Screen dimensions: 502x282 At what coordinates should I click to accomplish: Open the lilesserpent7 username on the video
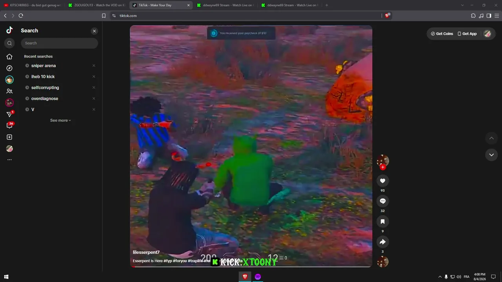pos(146,253)
